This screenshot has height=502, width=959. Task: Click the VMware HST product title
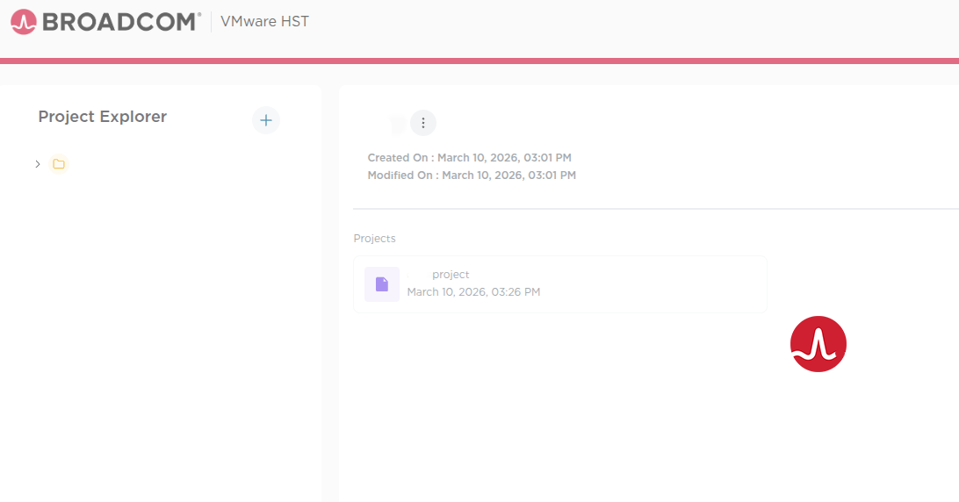tap(264, 21)
